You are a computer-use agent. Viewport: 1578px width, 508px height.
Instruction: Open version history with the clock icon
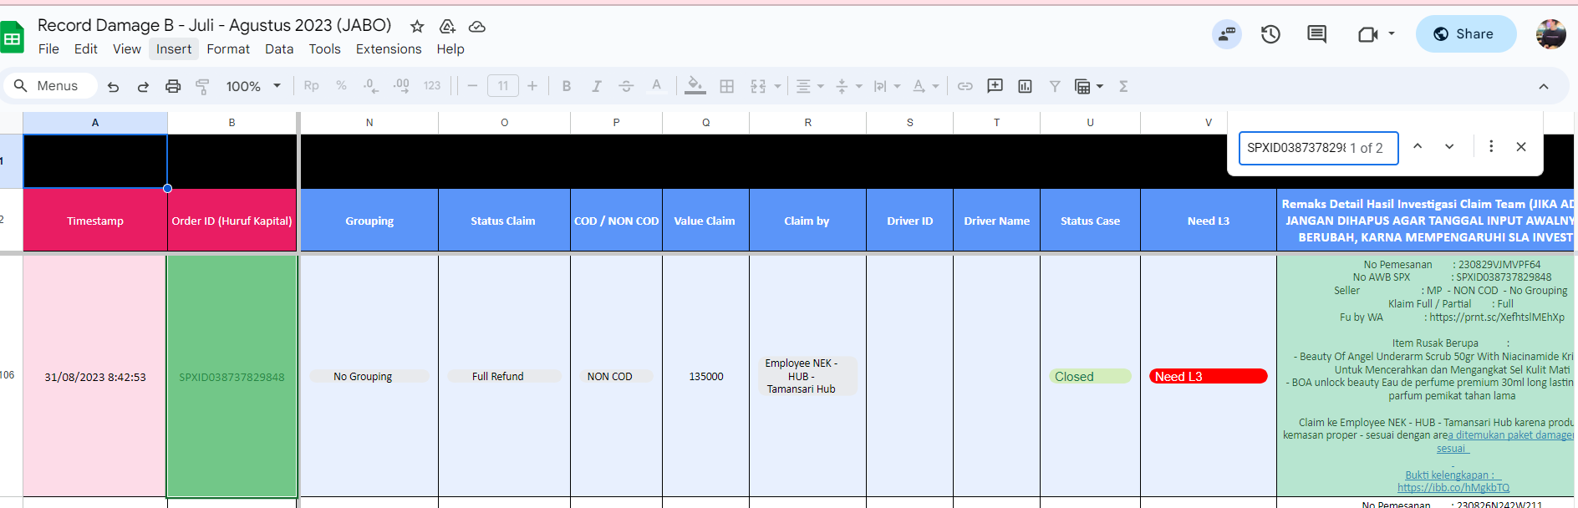[1270, 34]
